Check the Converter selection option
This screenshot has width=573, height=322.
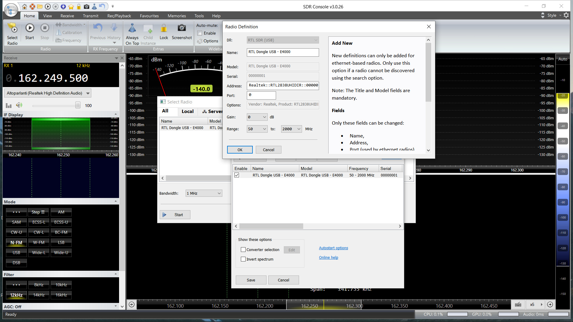[x=243, y=250]
